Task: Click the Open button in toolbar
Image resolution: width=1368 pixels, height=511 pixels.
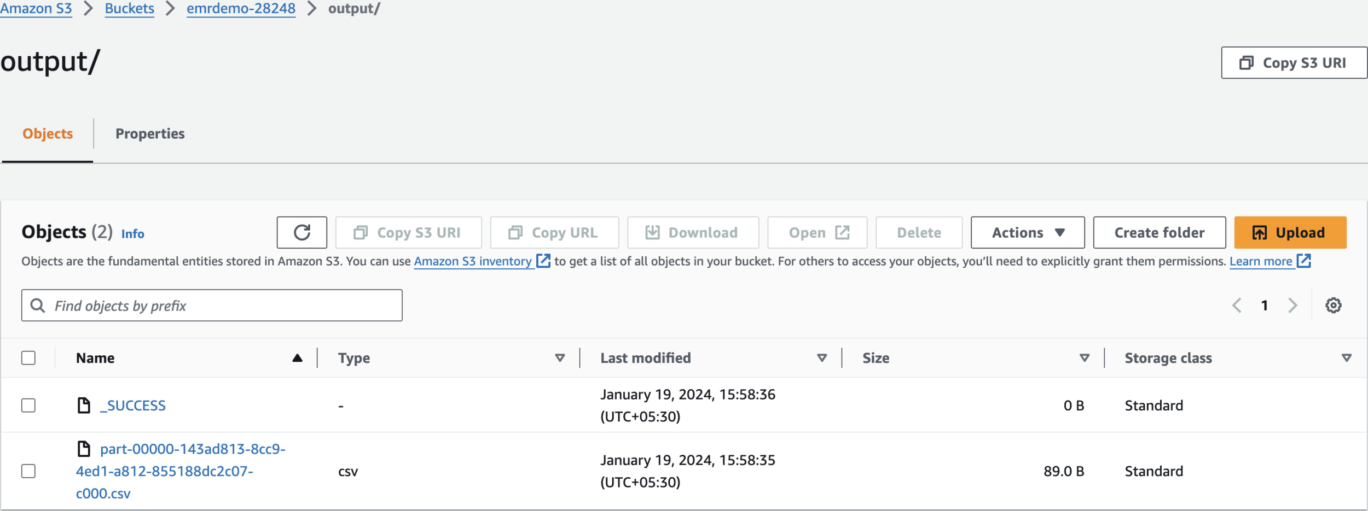Action: click(818, 232)
